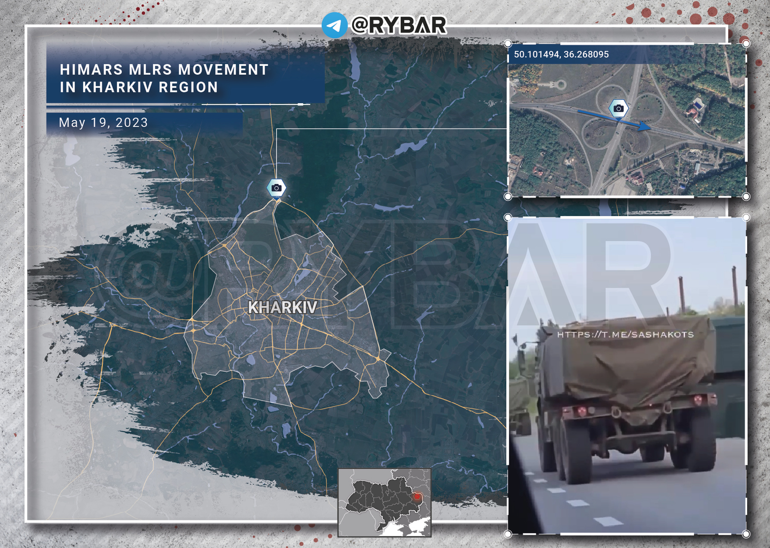Click the red location dot on the Ukraine minimap
The width and height of the screenshot is (770, 548).
click(x=418, y=496)
